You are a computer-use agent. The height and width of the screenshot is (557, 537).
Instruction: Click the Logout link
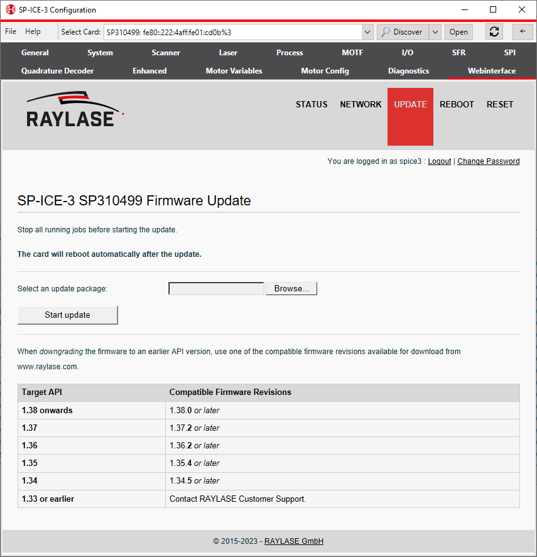[439, 161]
